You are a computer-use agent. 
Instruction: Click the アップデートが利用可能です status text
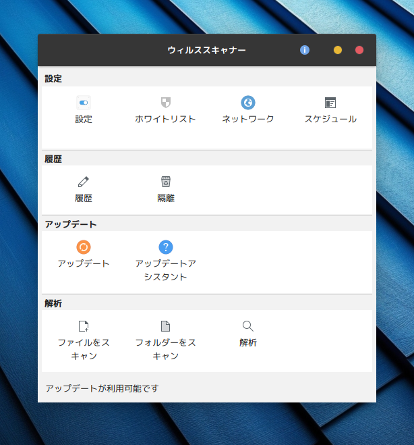coord(102,388)
